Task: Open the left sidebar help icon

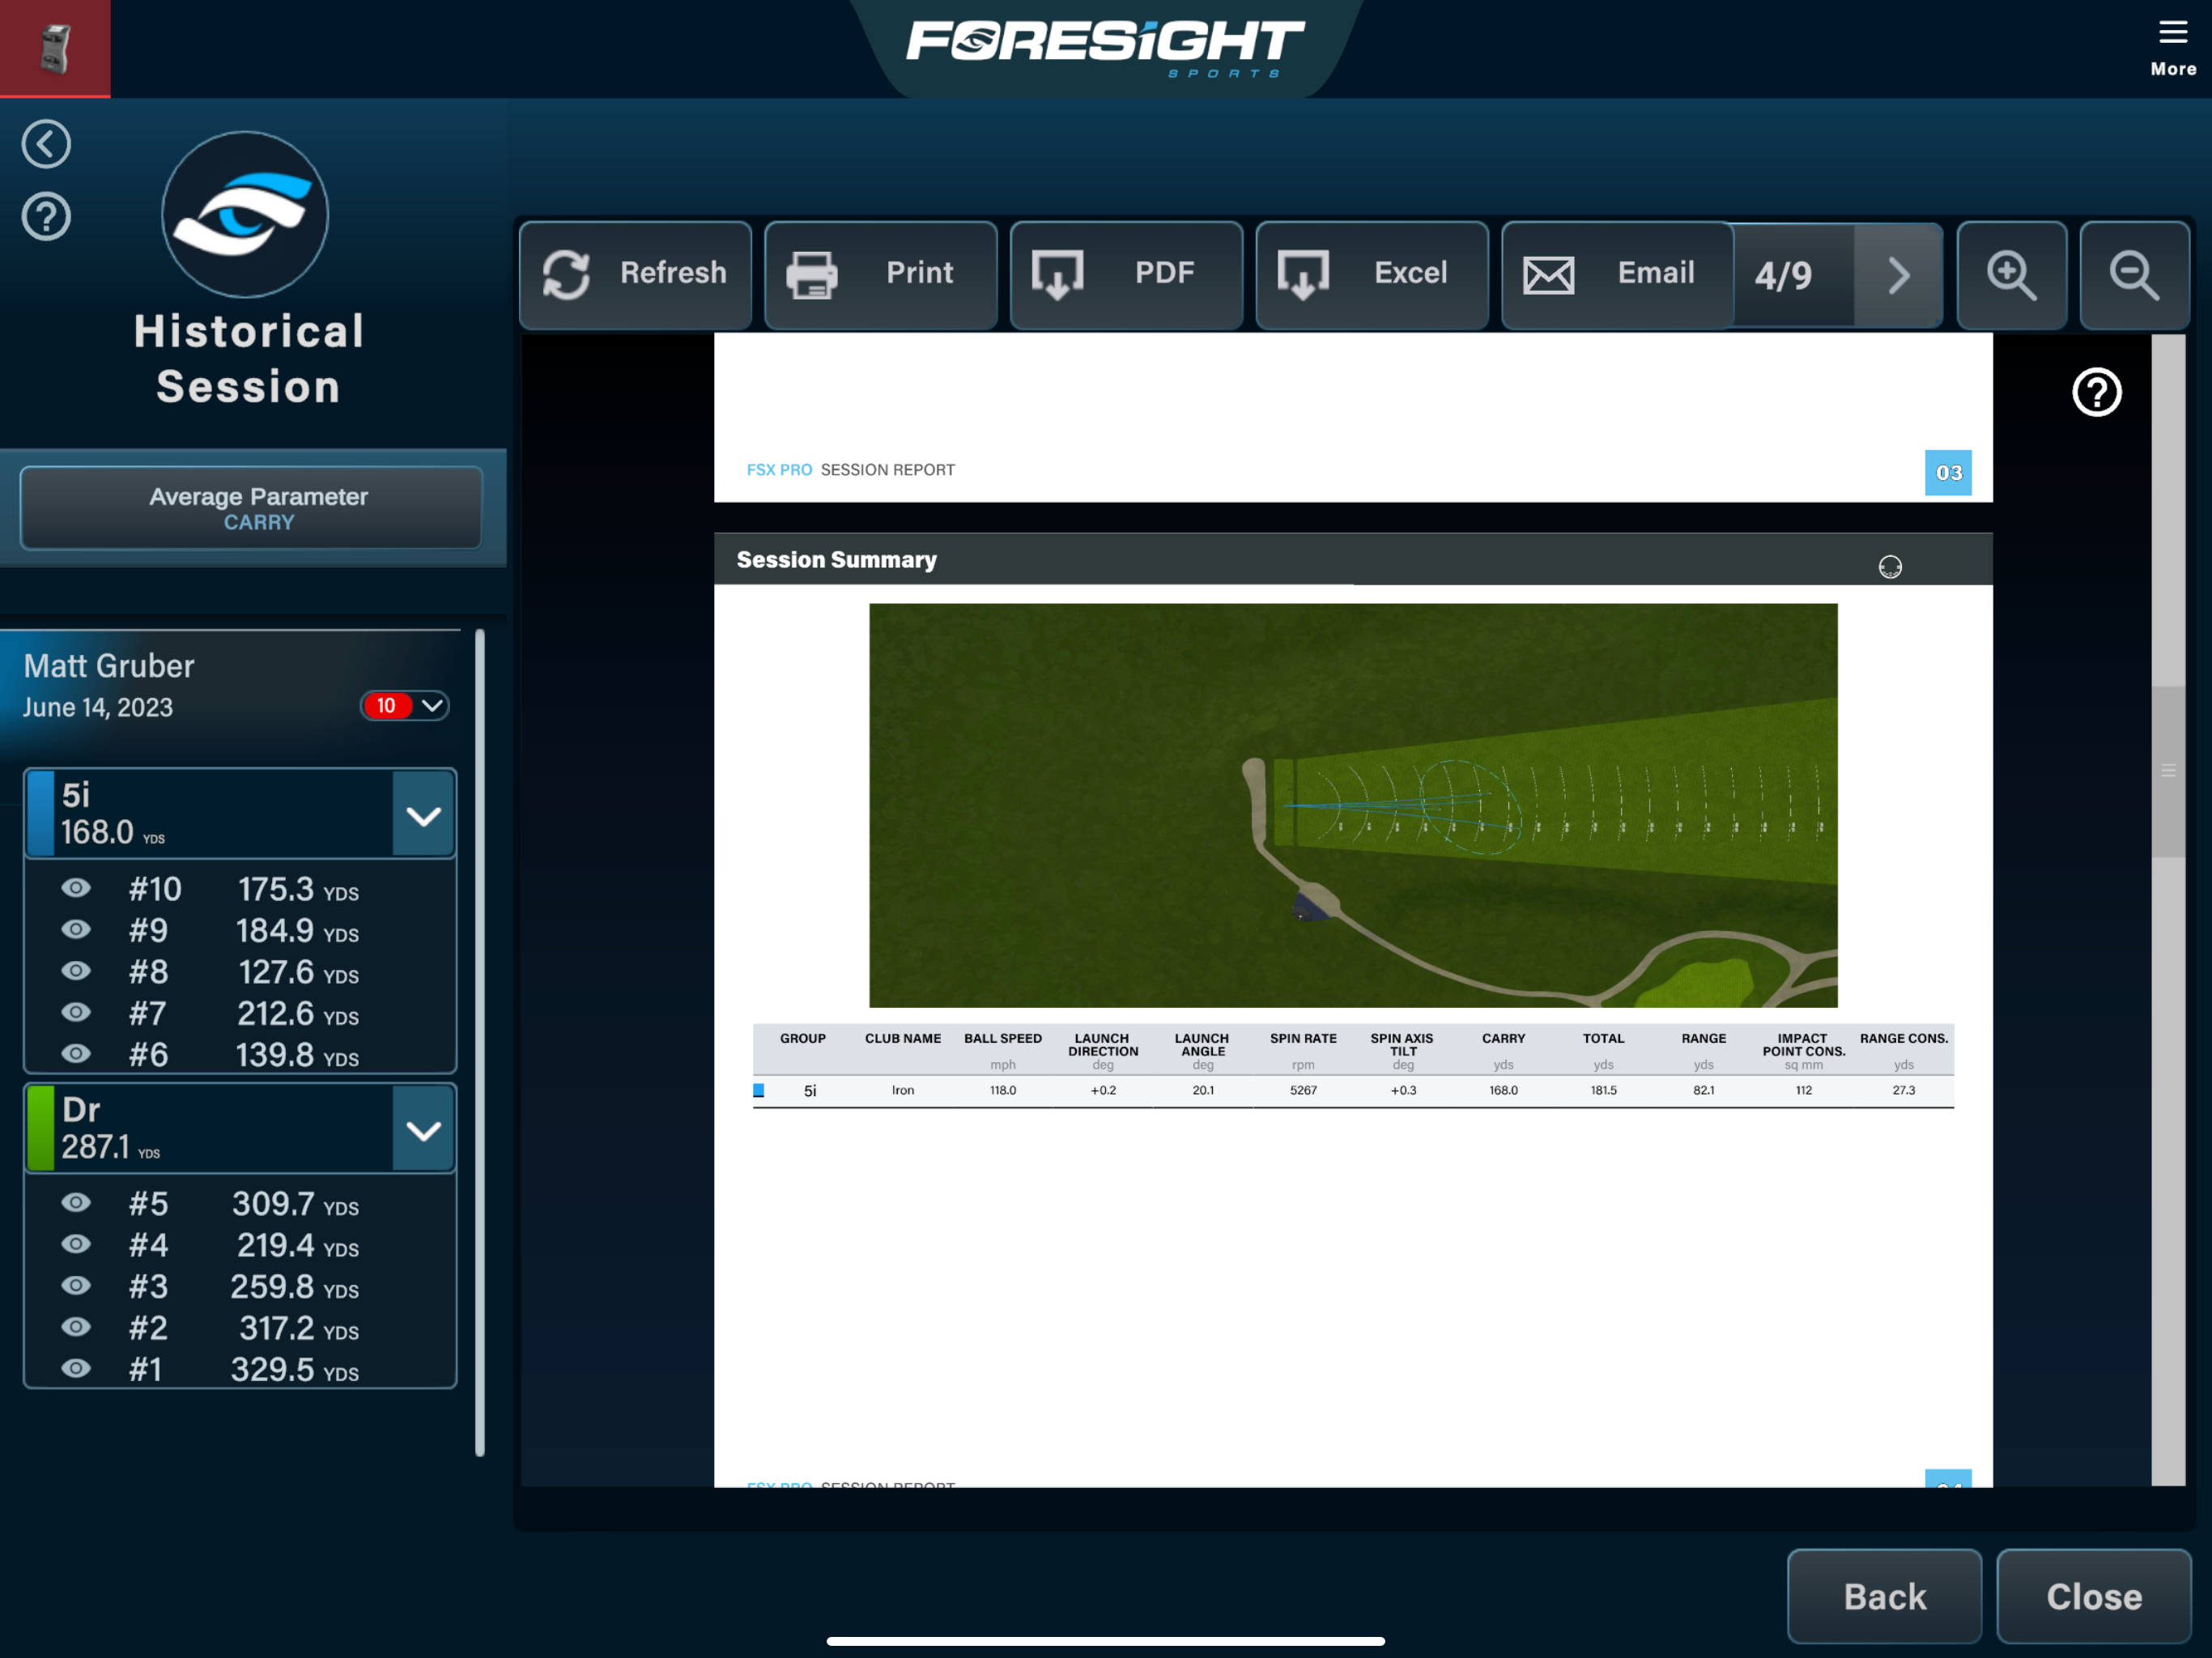Action: (x=46, y=216)
